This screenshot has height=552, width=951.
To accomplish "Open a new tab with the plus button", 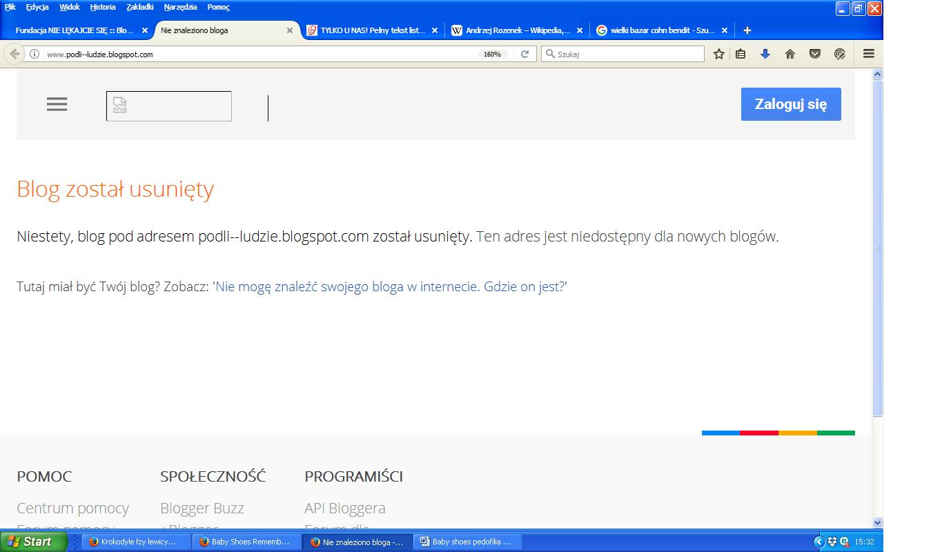I will [747, 30].
